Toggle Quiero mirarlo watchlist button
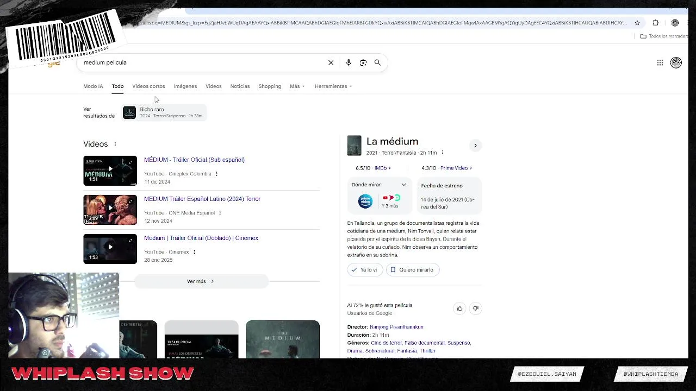 point(413,270)
